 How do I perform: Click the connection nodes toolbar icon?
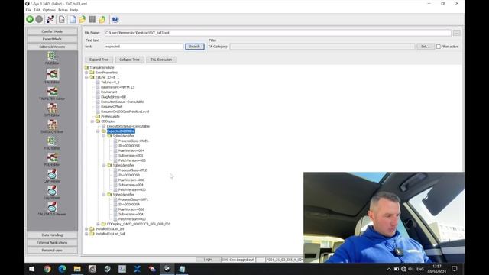pyautogui.click(x=50, y=19)
